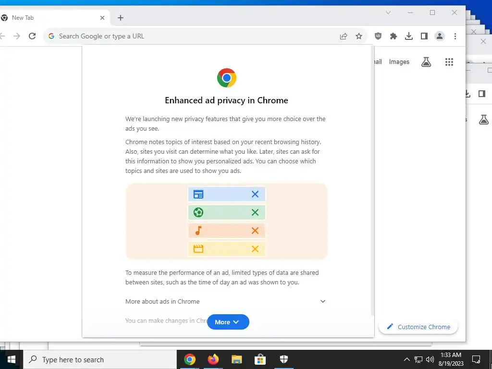Open the tab search chevron in title bar
This screenshot has height=369, width=492.
click(x=388, y=12)
